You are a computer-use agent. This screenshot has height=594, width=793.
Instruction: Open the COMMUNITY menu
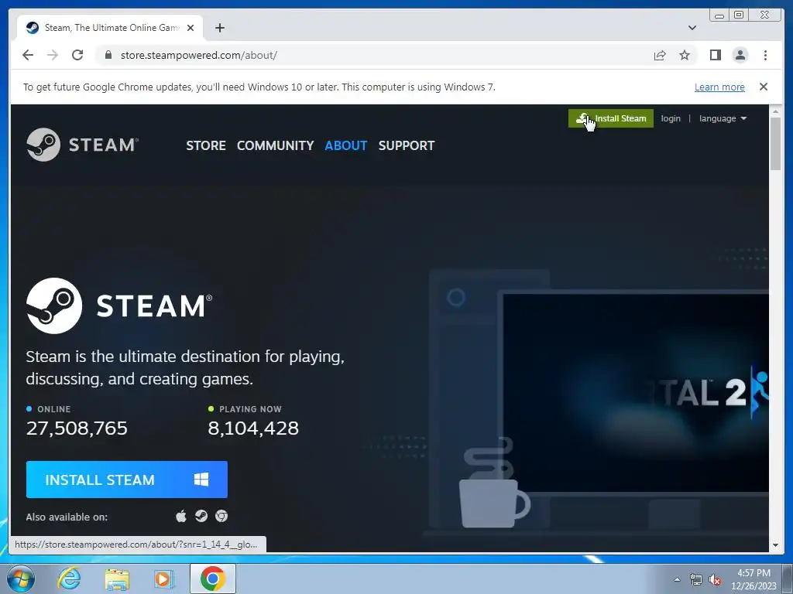(275, 145)
